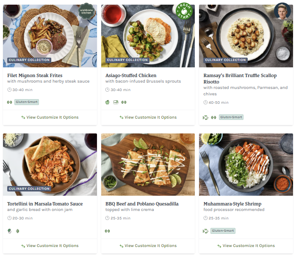Expand Customize It options for Asiago-Stuffed Chicken
Screen dimensions: 296x258
[148, 117]
